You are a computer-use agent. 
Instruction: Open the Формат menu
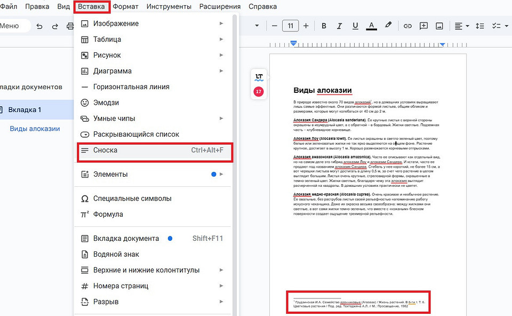coord(122,6)
